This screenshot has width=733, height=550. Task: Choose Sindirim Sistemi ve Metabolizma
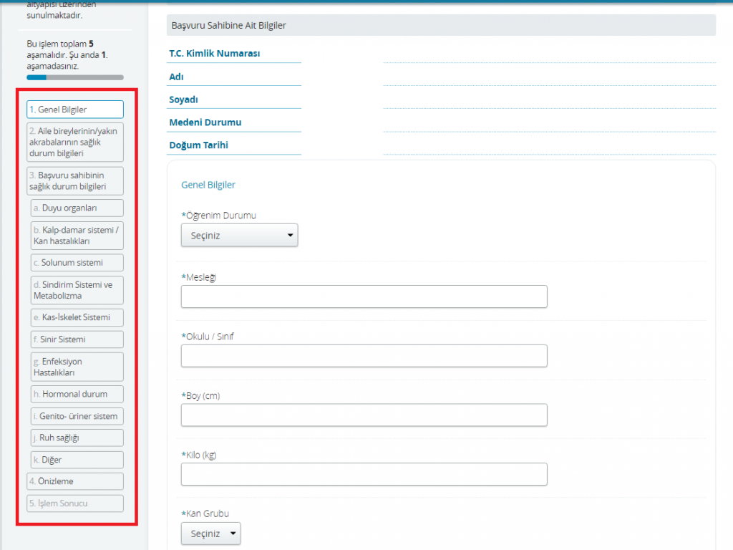click(x=77, y=290)
